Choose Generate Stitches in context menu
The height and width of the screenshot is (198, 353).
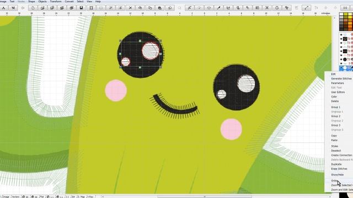click(341, 79)
